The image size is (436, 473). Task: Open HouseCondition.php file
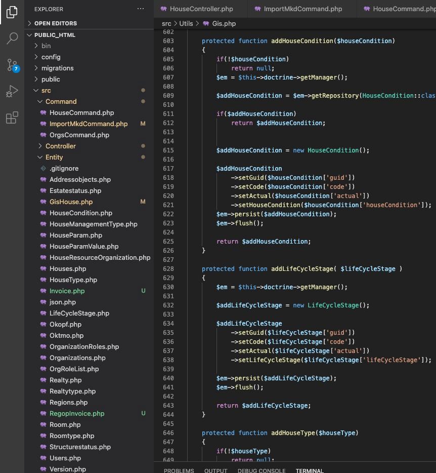point(89,213)
